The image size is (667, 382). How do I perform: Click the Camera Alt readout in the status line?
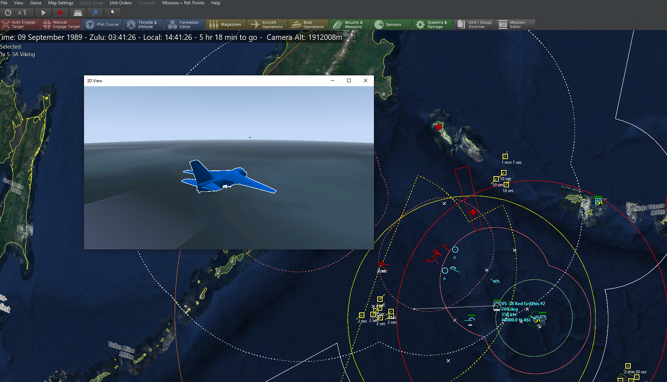304,37
